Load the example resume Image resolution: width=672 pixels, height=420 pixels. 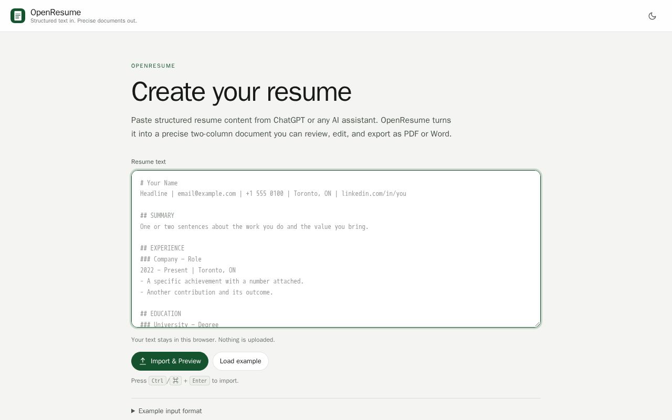click(240, 361)
